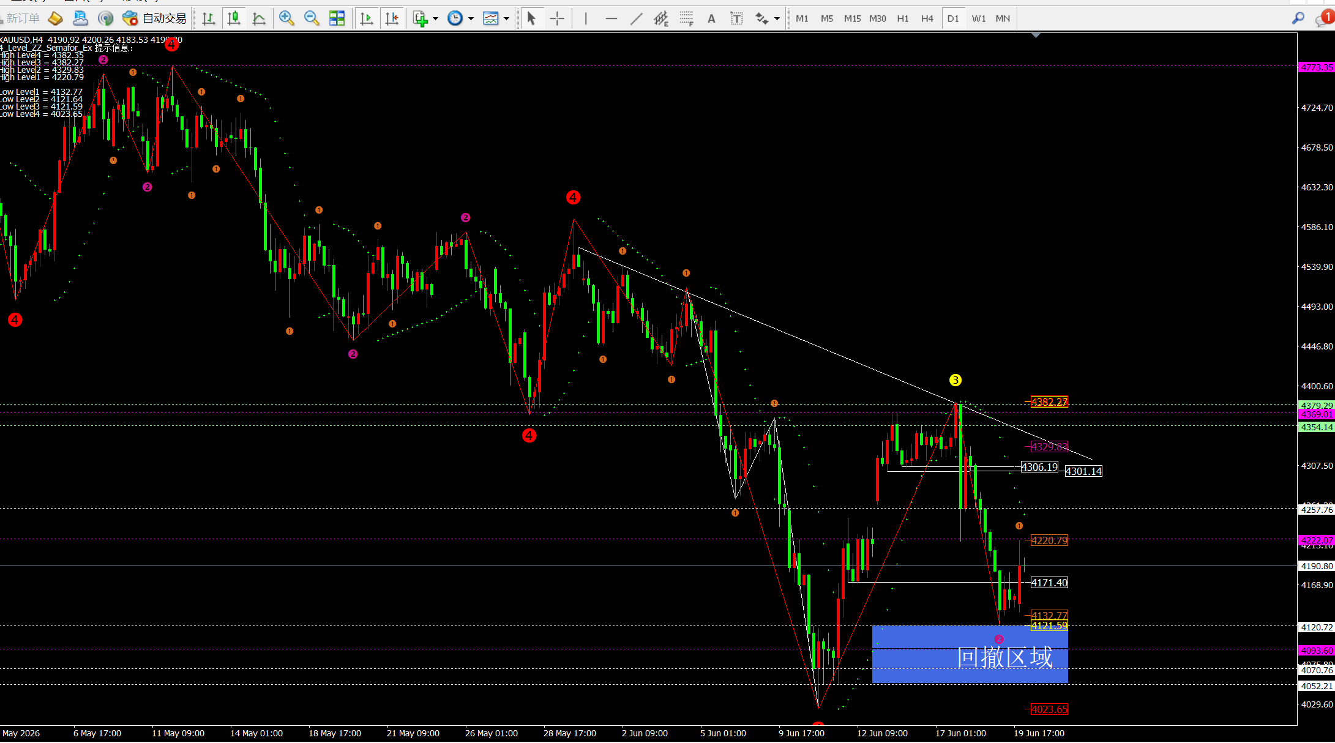
Task: Switch timeframe to W1
Action: click(x=978, y=18)
